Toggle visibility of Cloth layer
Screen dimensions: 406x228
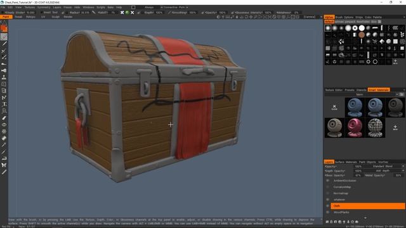tap(327, 206)
